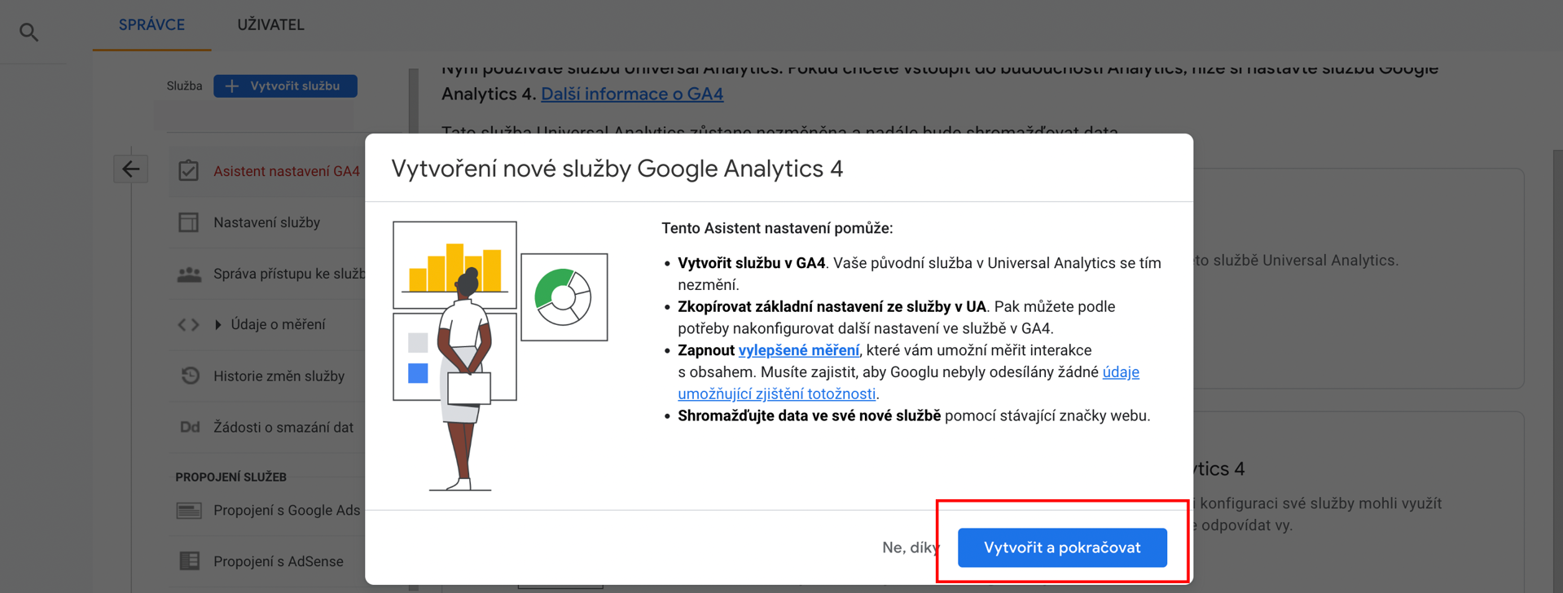The width and height of the screenshot is (1563, 593).
Task: Click the Asistent nastavení GA4 checklist icon
Action: (188, 170)
